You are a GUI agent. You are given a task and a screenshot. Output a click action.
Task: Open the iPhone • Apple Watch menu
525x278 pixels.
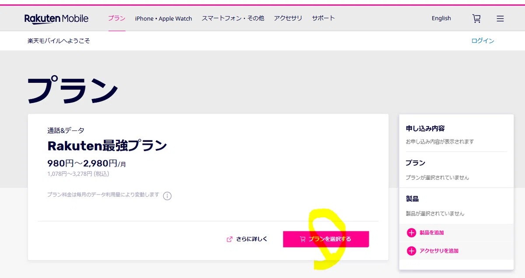click(164, 18)
